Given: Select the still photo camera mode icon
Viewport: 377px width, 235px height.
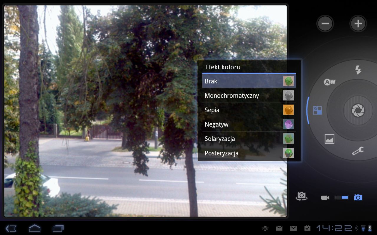Looking at the screenshot, I should tap(358, 197).
